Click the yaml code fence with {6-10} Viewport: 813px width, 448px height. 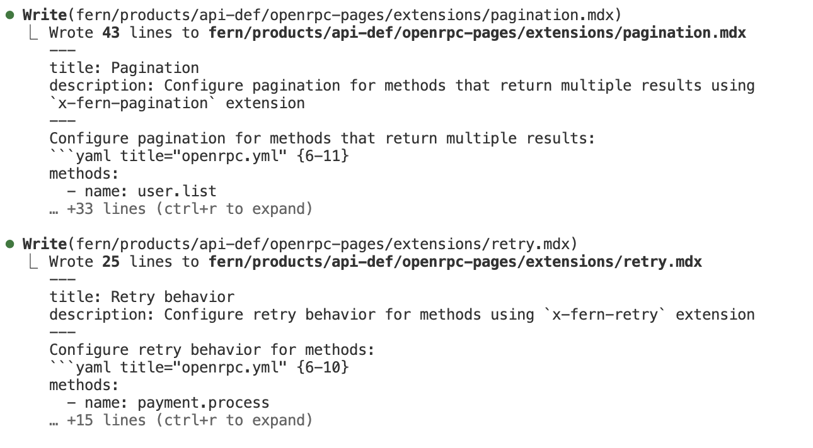point(199,367)
